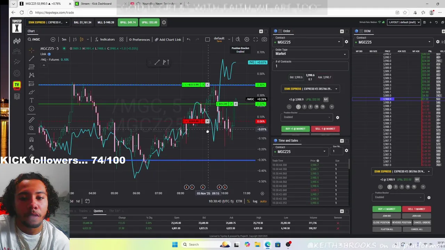Open the LAYOUT default (draft) dropdown

[x=404, y=22]
